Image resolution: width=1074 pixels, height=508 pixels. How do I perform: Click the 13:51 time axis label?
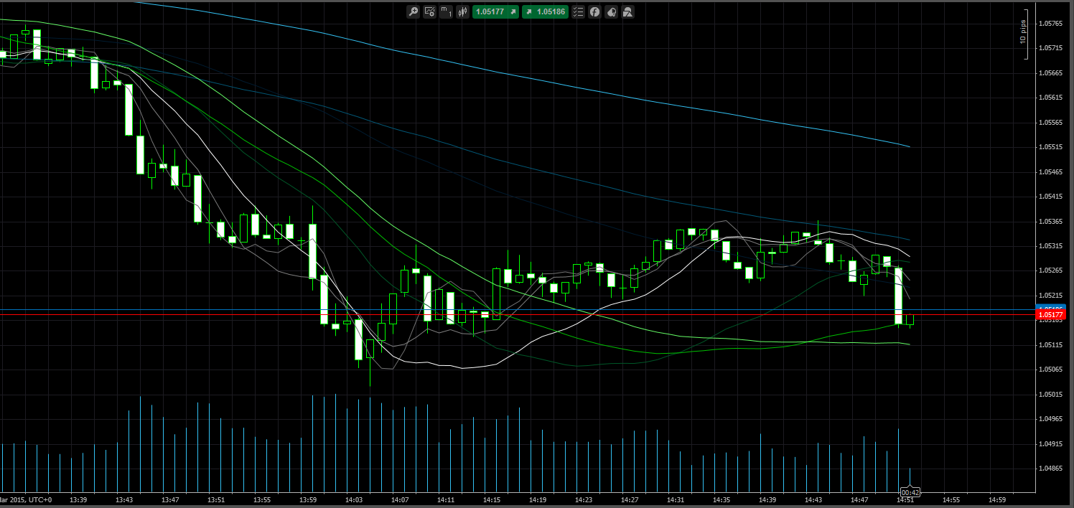(x=216, y=499)
